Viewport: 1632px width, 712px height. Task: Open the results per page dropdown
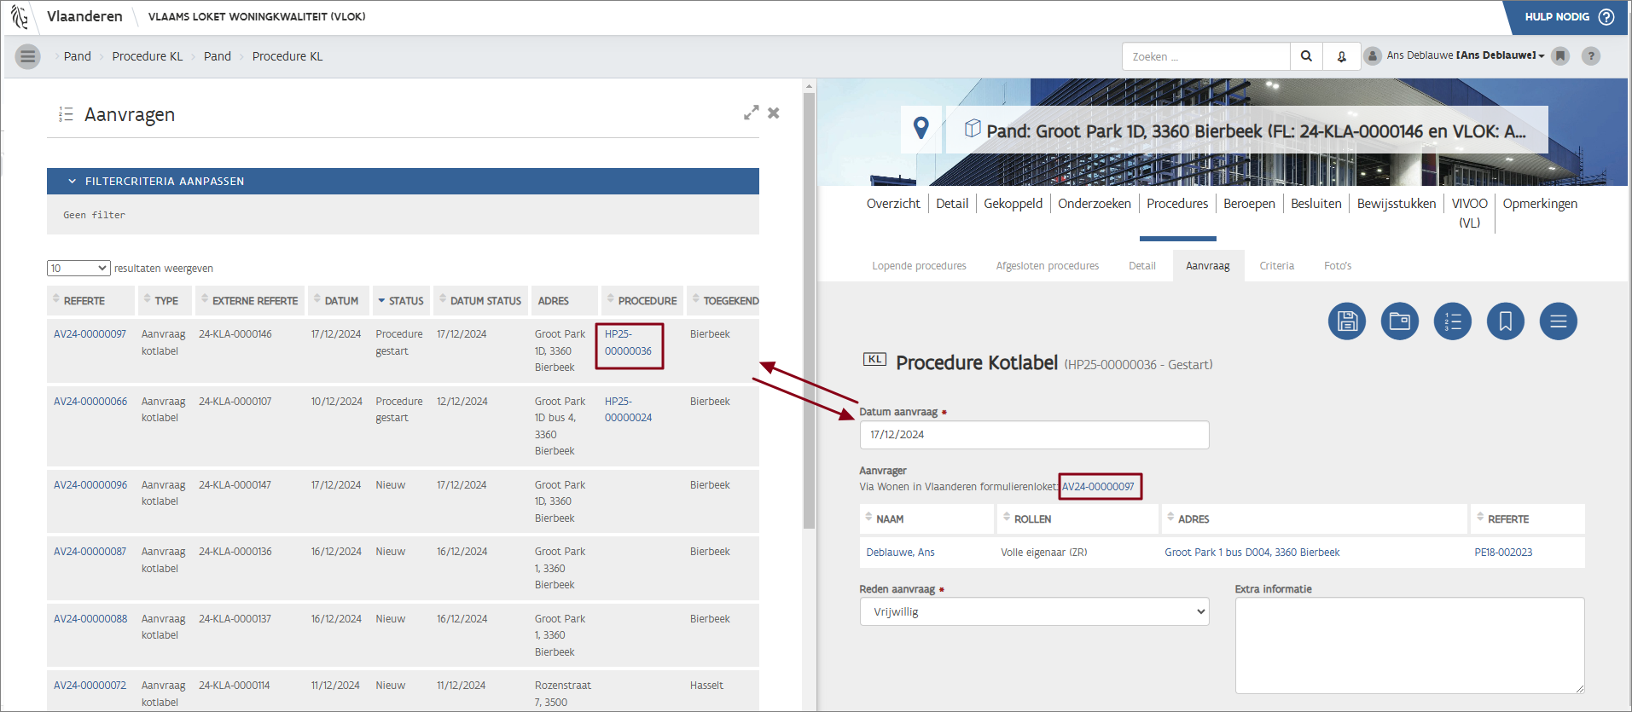pos(78,268)
